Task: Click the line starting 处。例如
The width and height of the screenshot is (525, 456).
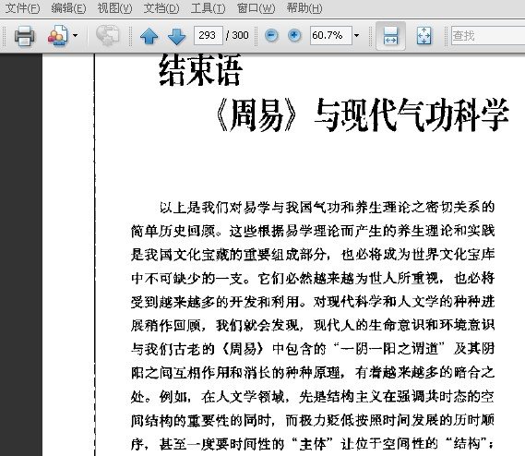Action: click(313, 396)
